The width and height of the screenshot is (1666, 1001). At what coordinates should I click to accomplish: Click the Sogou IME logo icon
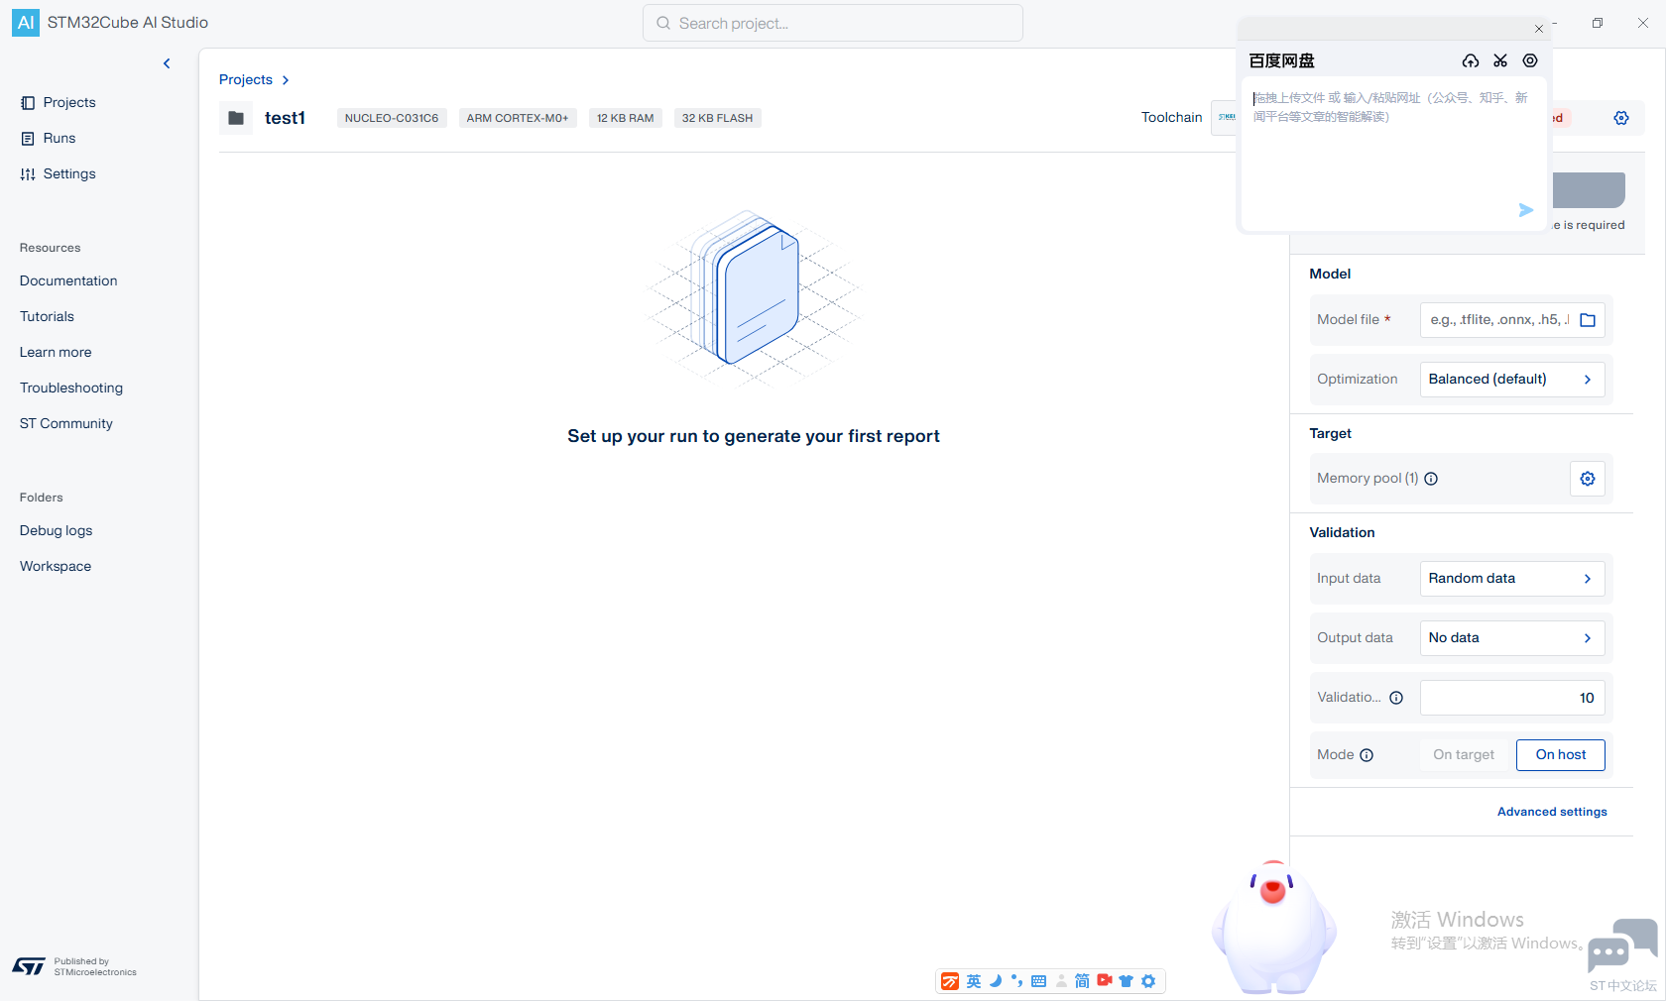[x=950, y=981]
